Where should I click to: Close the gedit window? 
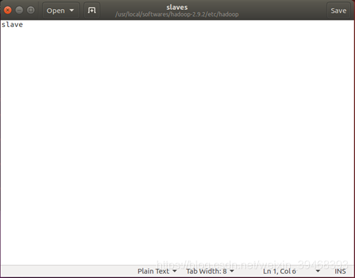click(x=8, y=10)
